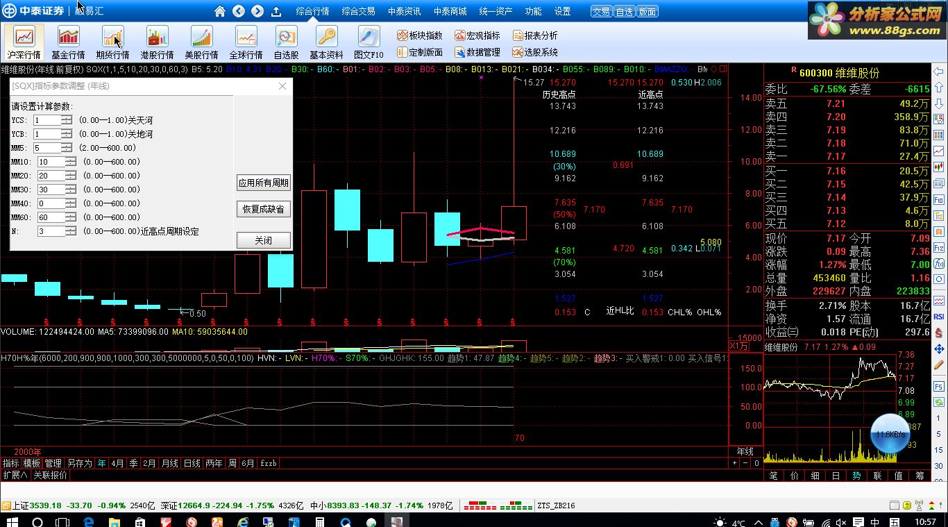
Task: Click 版面 button in title bar
Action: pos(647,12)
